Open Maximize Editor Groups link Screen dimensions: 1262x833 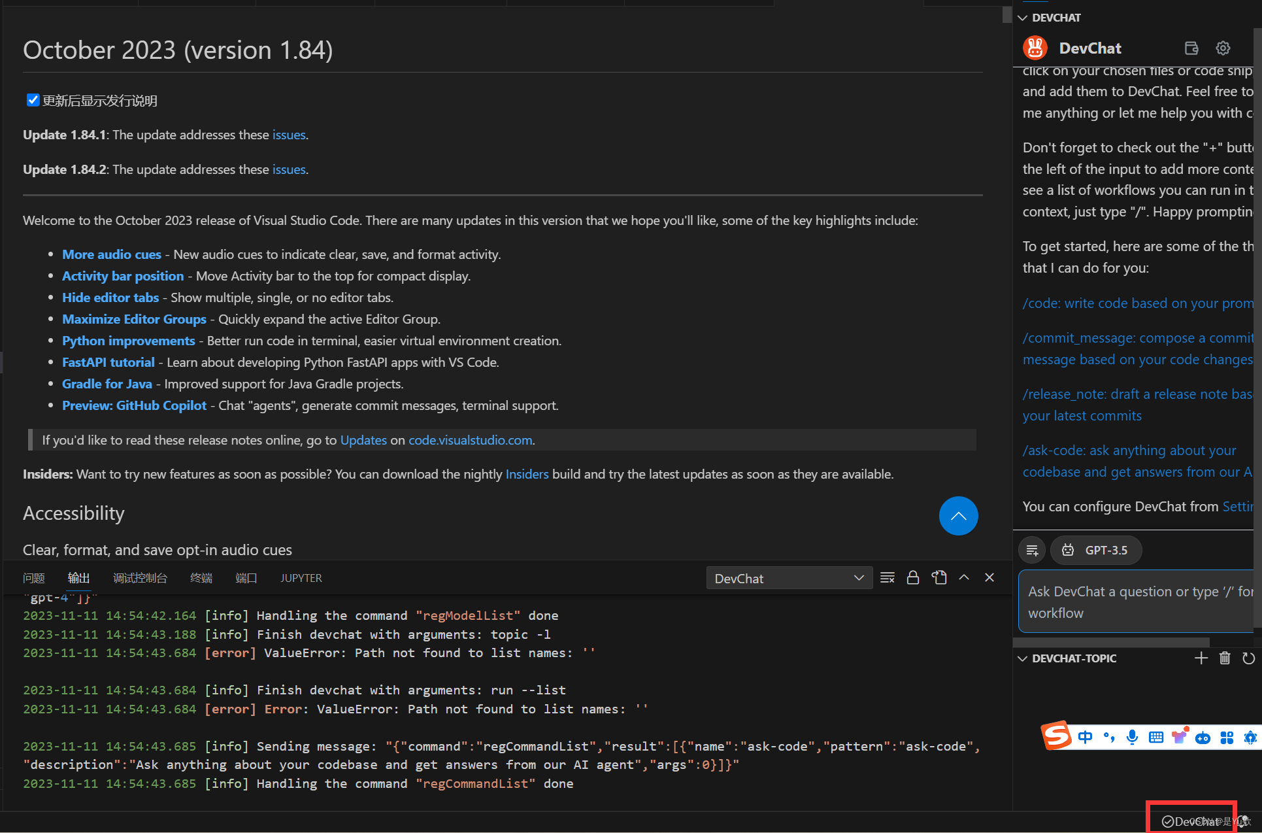134,319
